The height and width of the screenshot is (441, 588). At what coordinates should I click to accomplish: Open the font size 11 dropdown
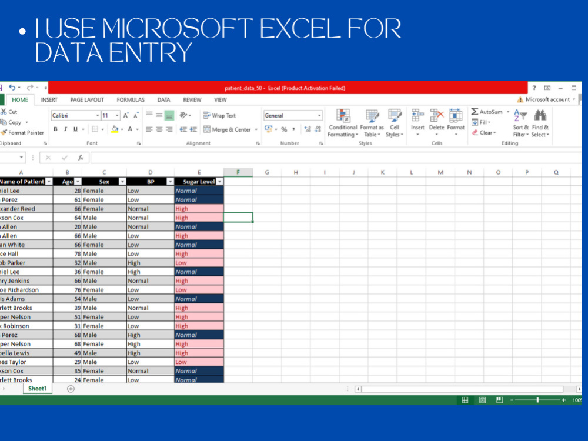tap(117, 115)
